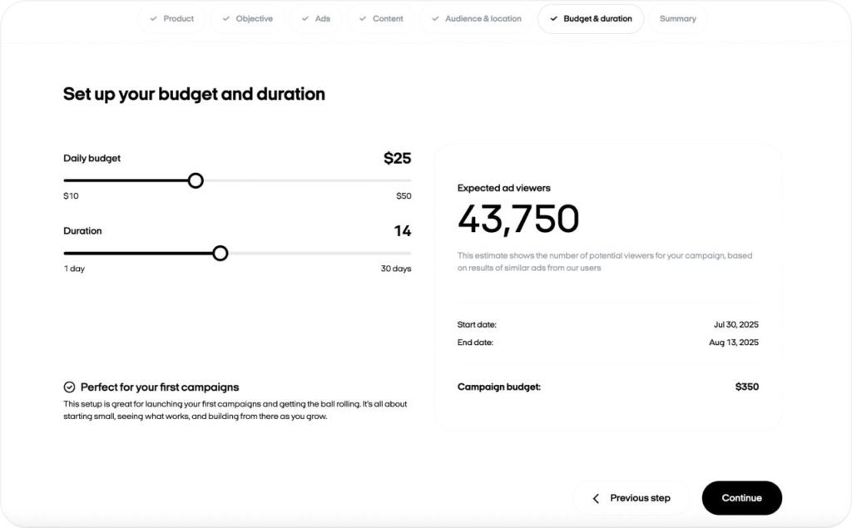This screenshot has width=852, height=528.
Task: Click the $25 daily budget value
Action: (398, 158)
